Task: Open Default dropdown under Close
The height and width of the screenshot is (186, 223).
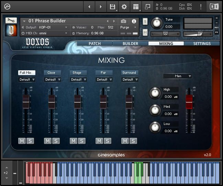Action: (53, 80)
